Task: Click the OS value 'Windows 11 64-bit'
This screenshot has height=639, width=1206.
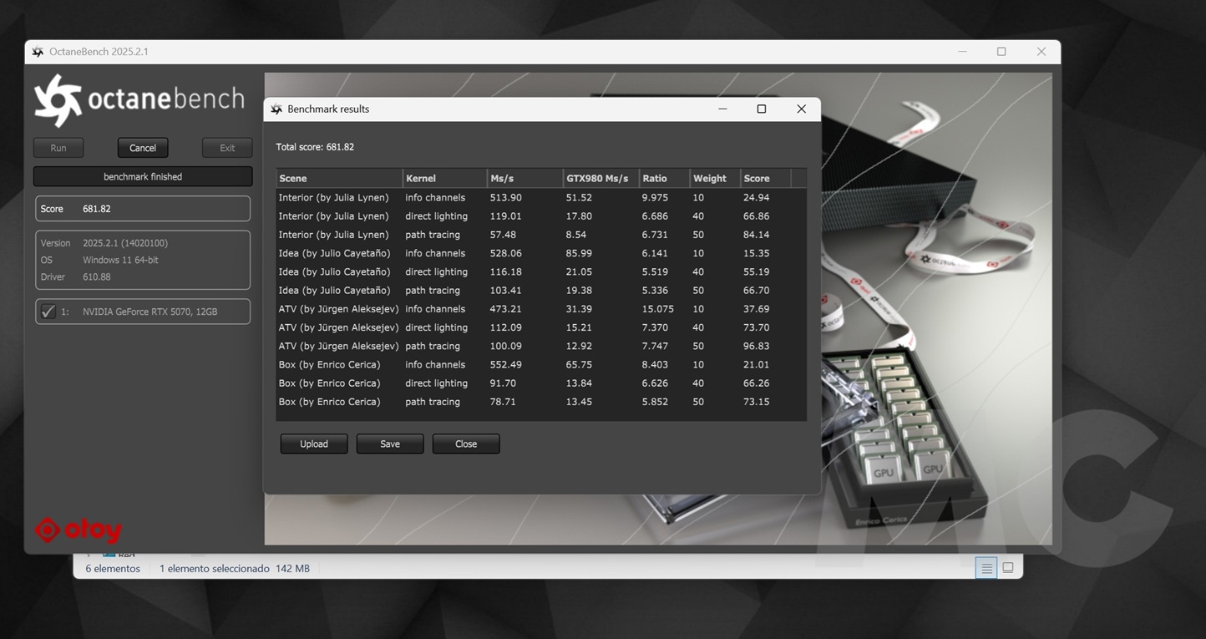Action: click(x=120, y=260)
